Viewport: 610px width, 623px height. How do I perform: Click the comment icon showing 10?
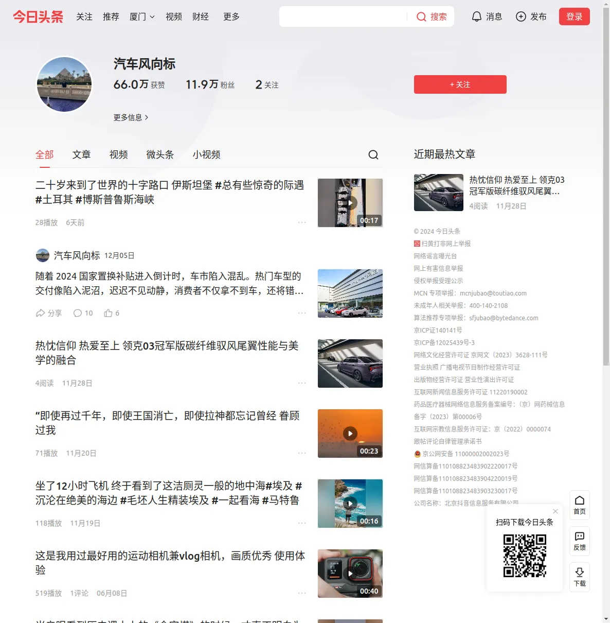tap(78, 313)
